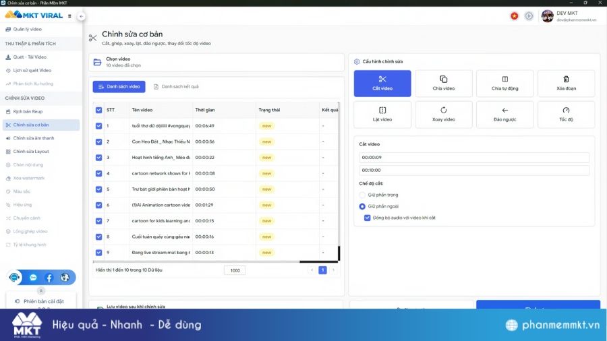Click the globe website icon in sidebar
The width and height of the screenshot is (607, 341).
point(65,277)
